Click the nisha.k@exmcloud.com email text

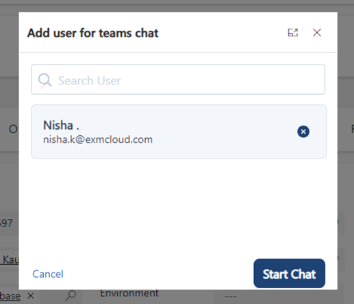tap(98, 139)
